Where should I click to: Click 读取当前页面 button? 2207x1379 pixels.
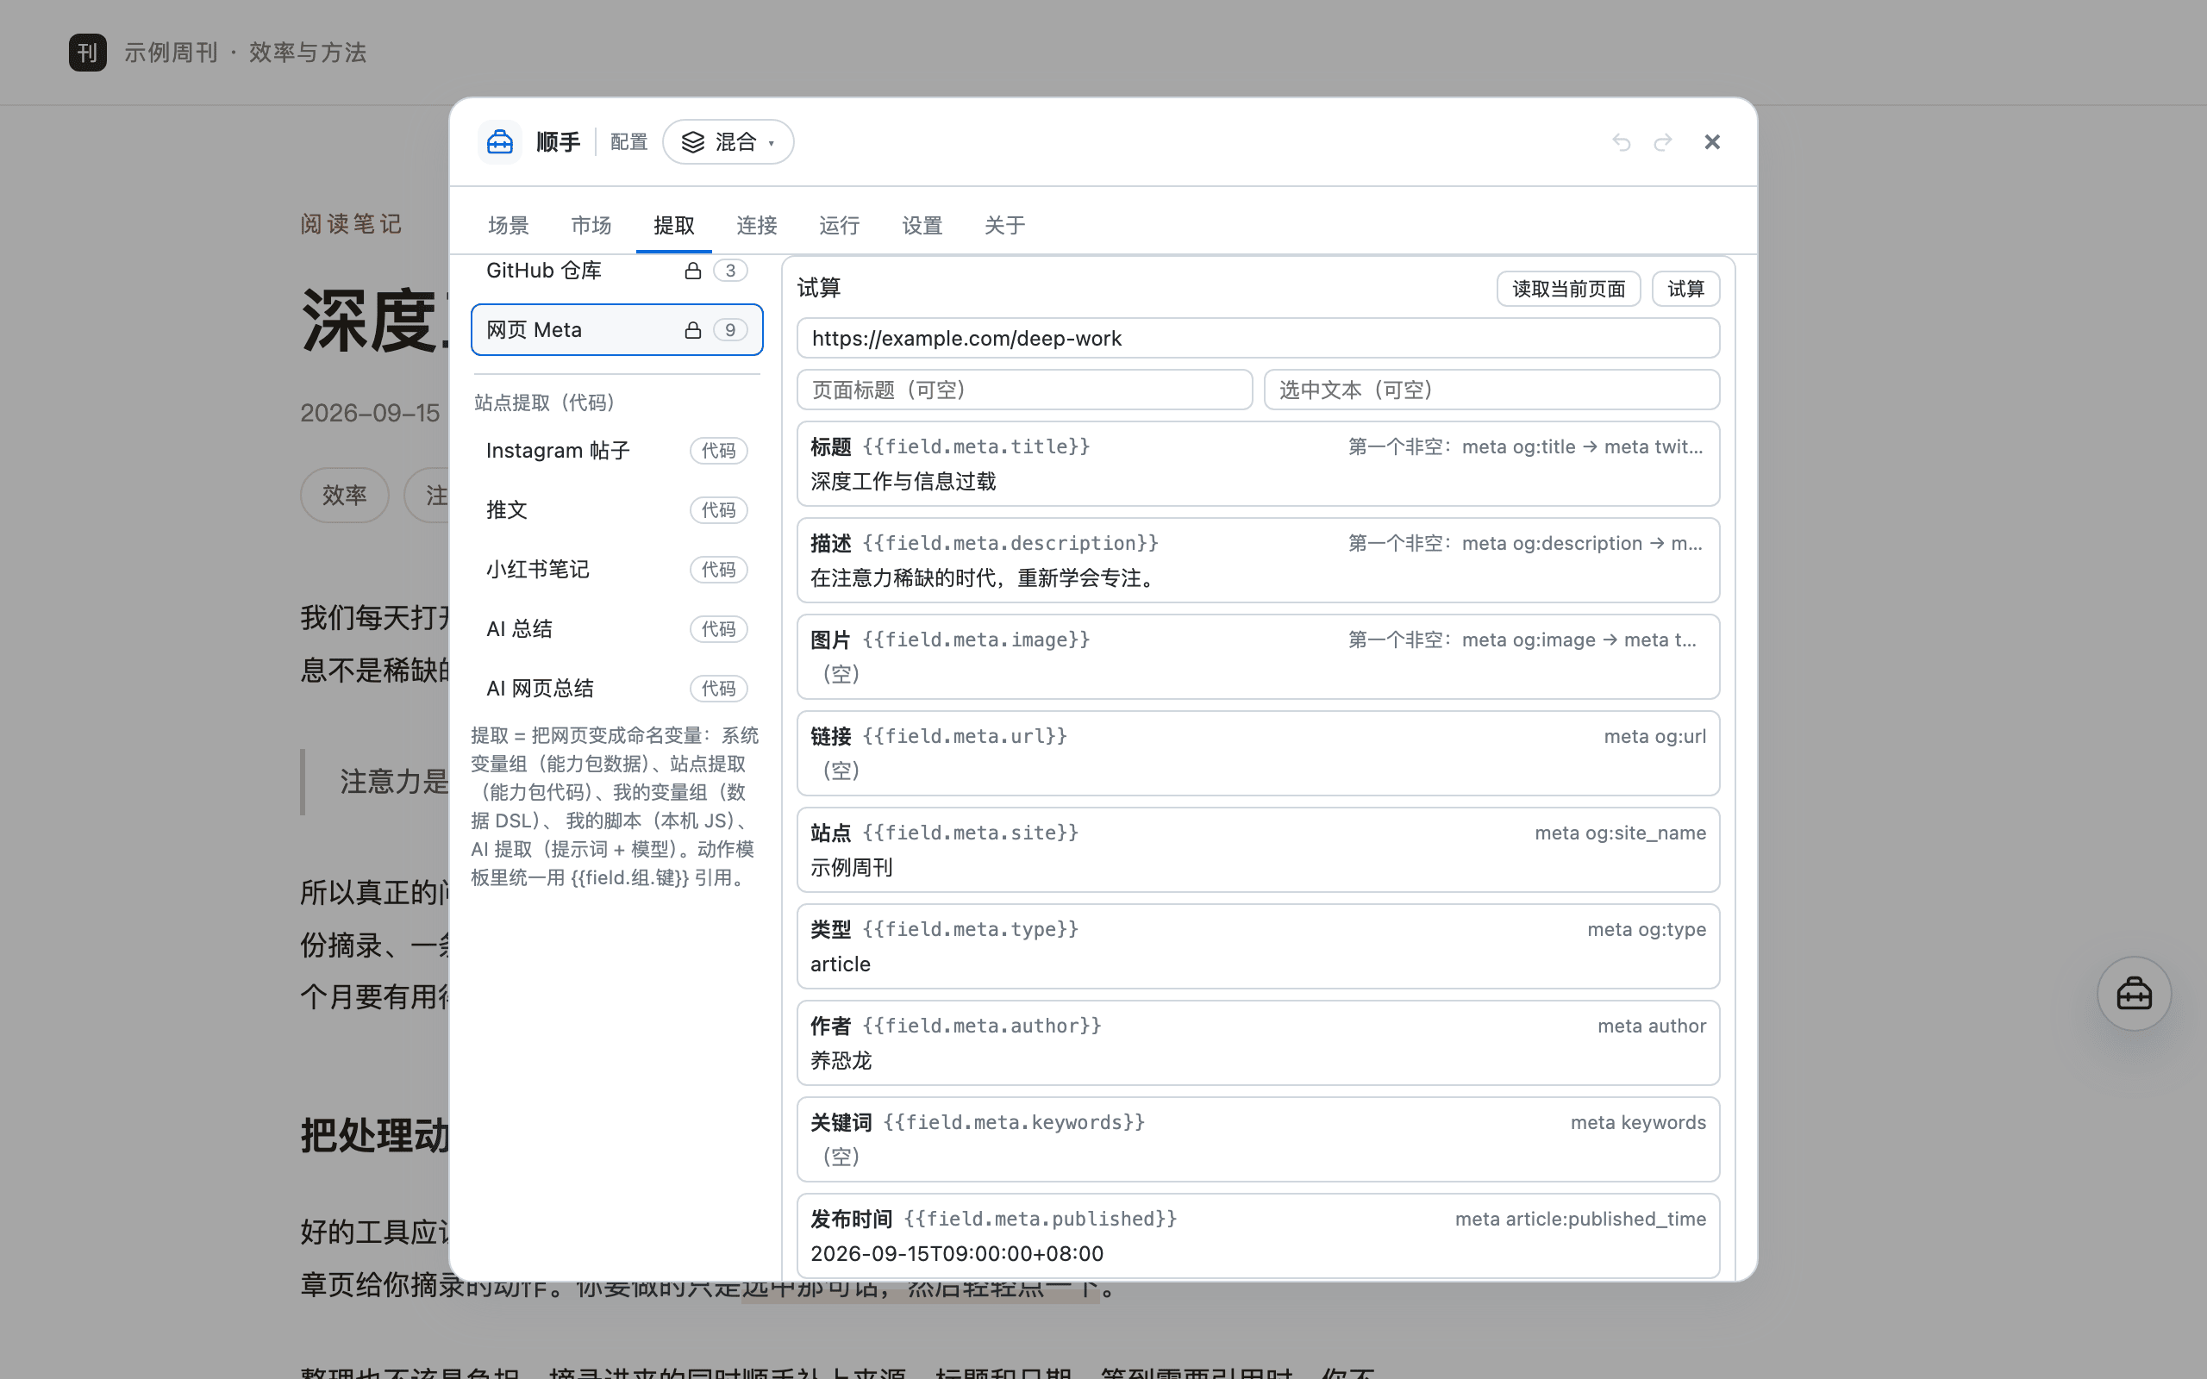[x=1569, y=289]
